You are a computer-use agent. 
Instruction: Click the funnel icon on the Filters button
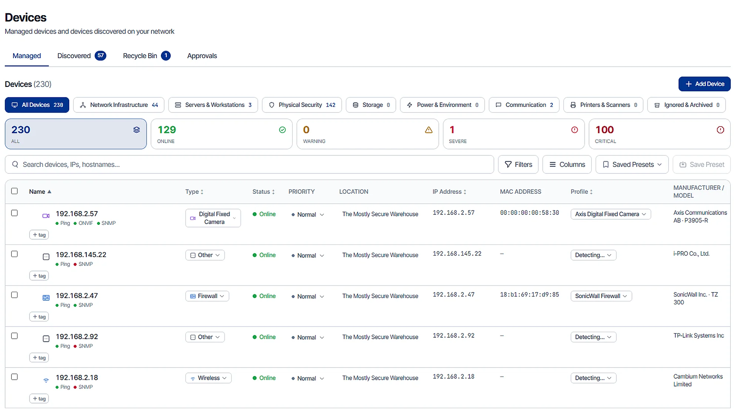(x=508, y=164)
